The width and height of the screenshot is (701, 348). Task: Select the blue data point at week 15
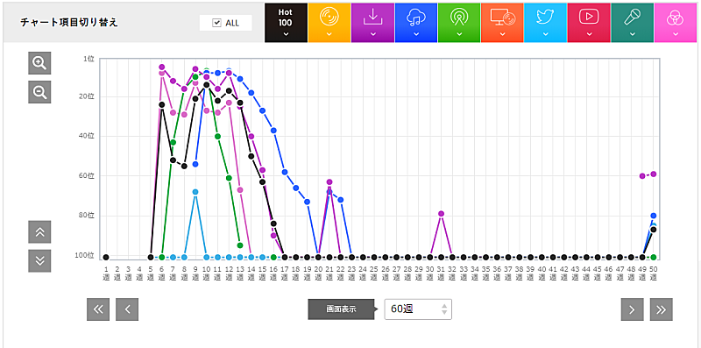point(262,110)
